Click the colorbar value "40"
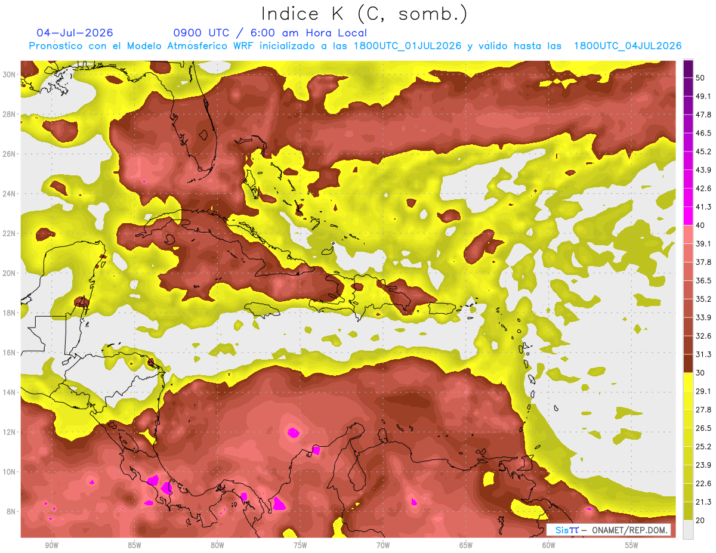 point(702,225)
